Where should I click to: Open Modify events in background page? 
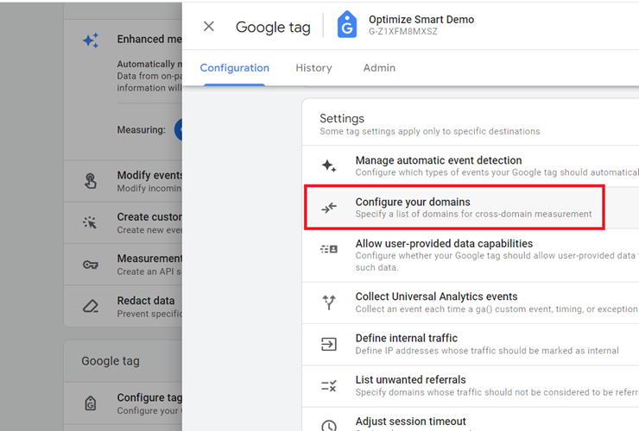click(x=123, y=181)
